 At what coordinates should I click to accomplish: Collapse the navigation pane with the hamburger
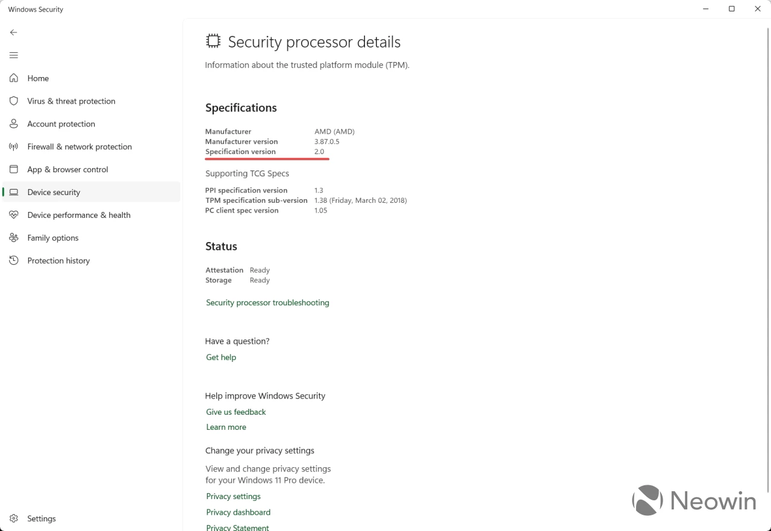[13, 55]
